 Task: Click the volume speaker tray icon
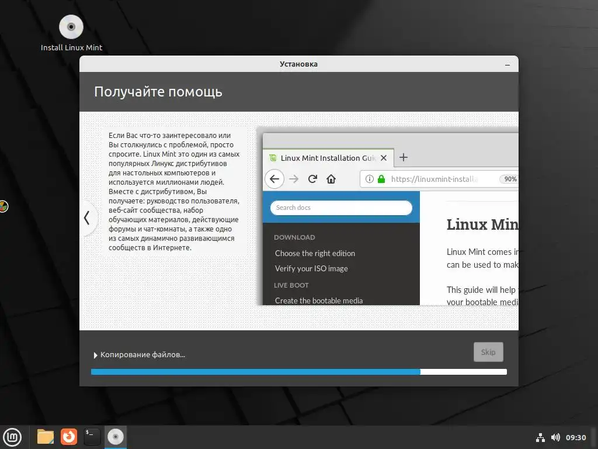[555, 437]
